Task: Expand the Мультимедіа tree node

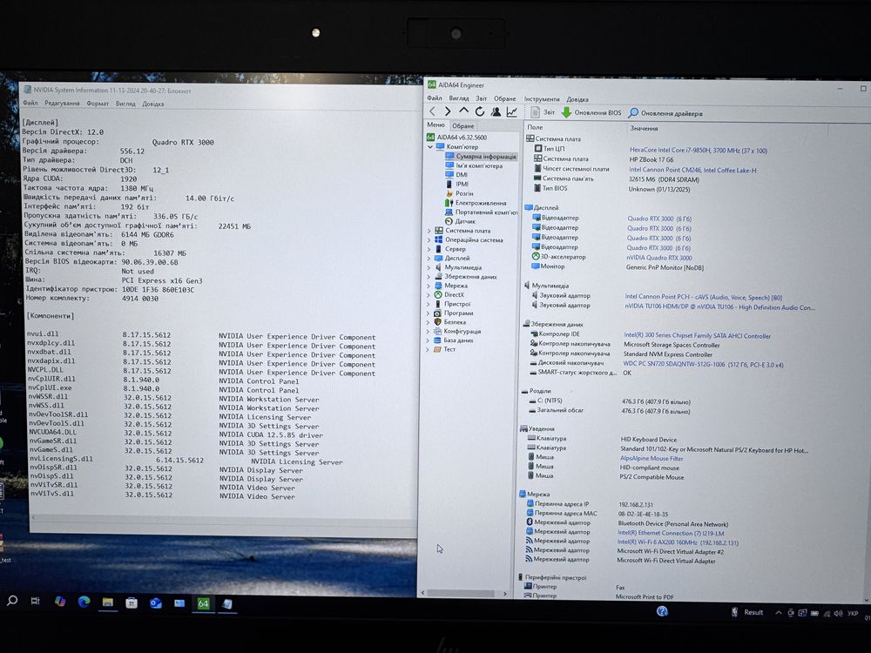Action: [429, 267]
